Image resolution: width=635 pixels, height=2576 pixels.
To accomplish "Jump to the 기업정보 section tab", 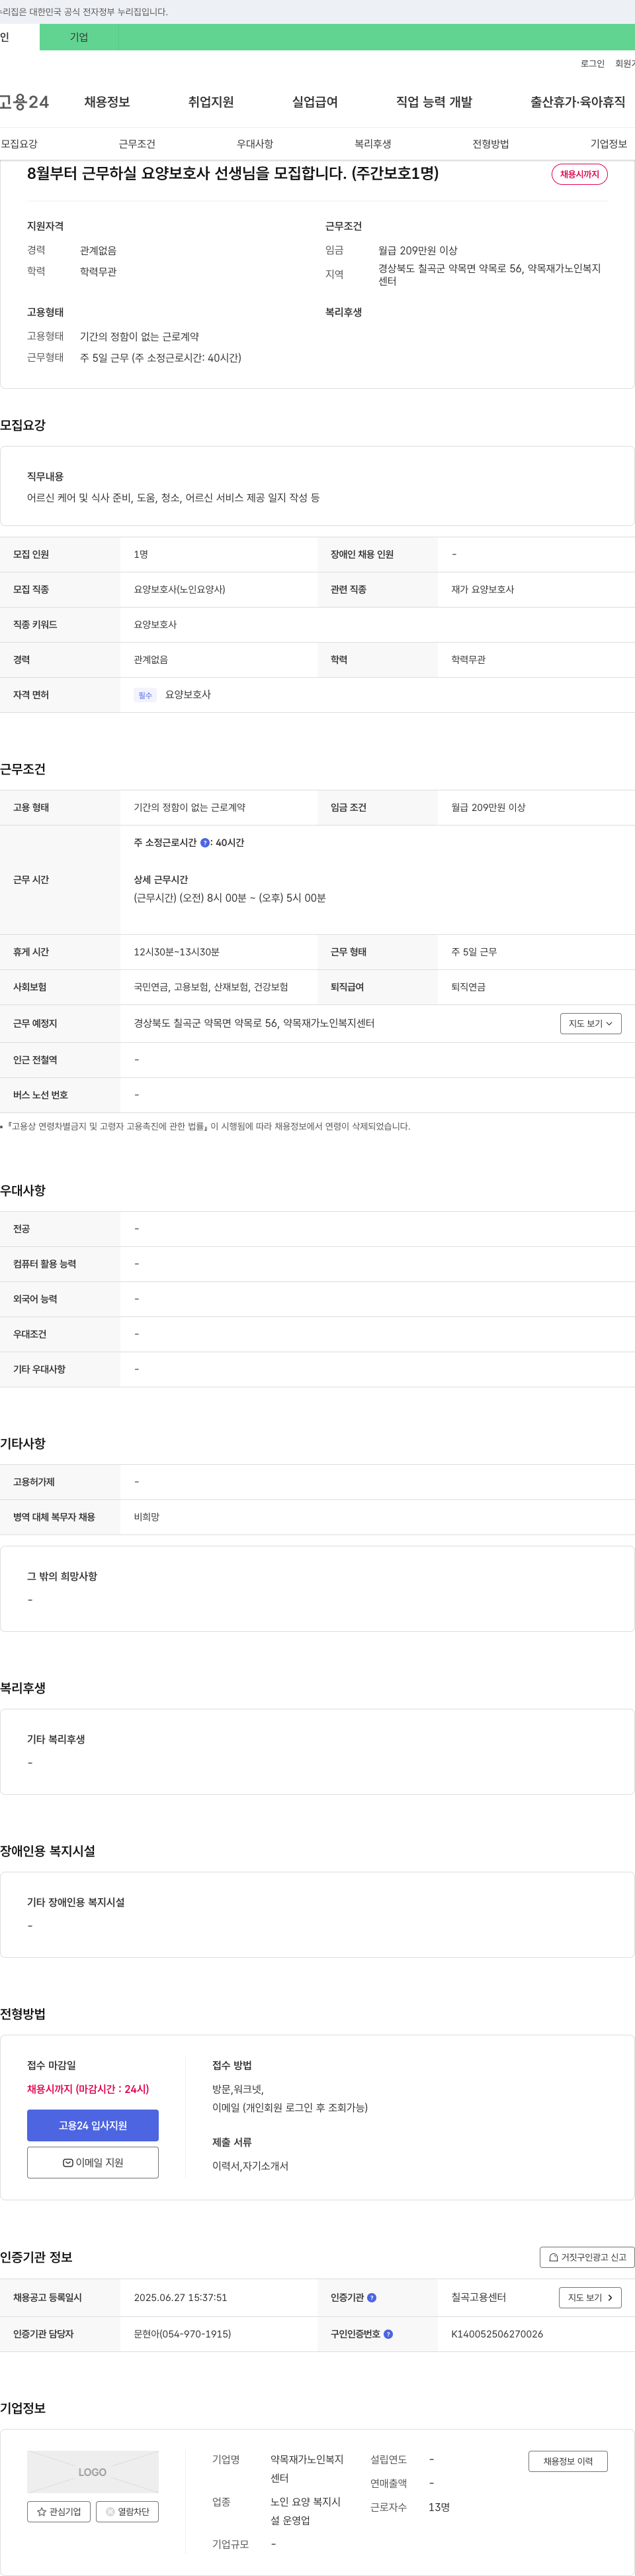I will click(x=608, y=144).
